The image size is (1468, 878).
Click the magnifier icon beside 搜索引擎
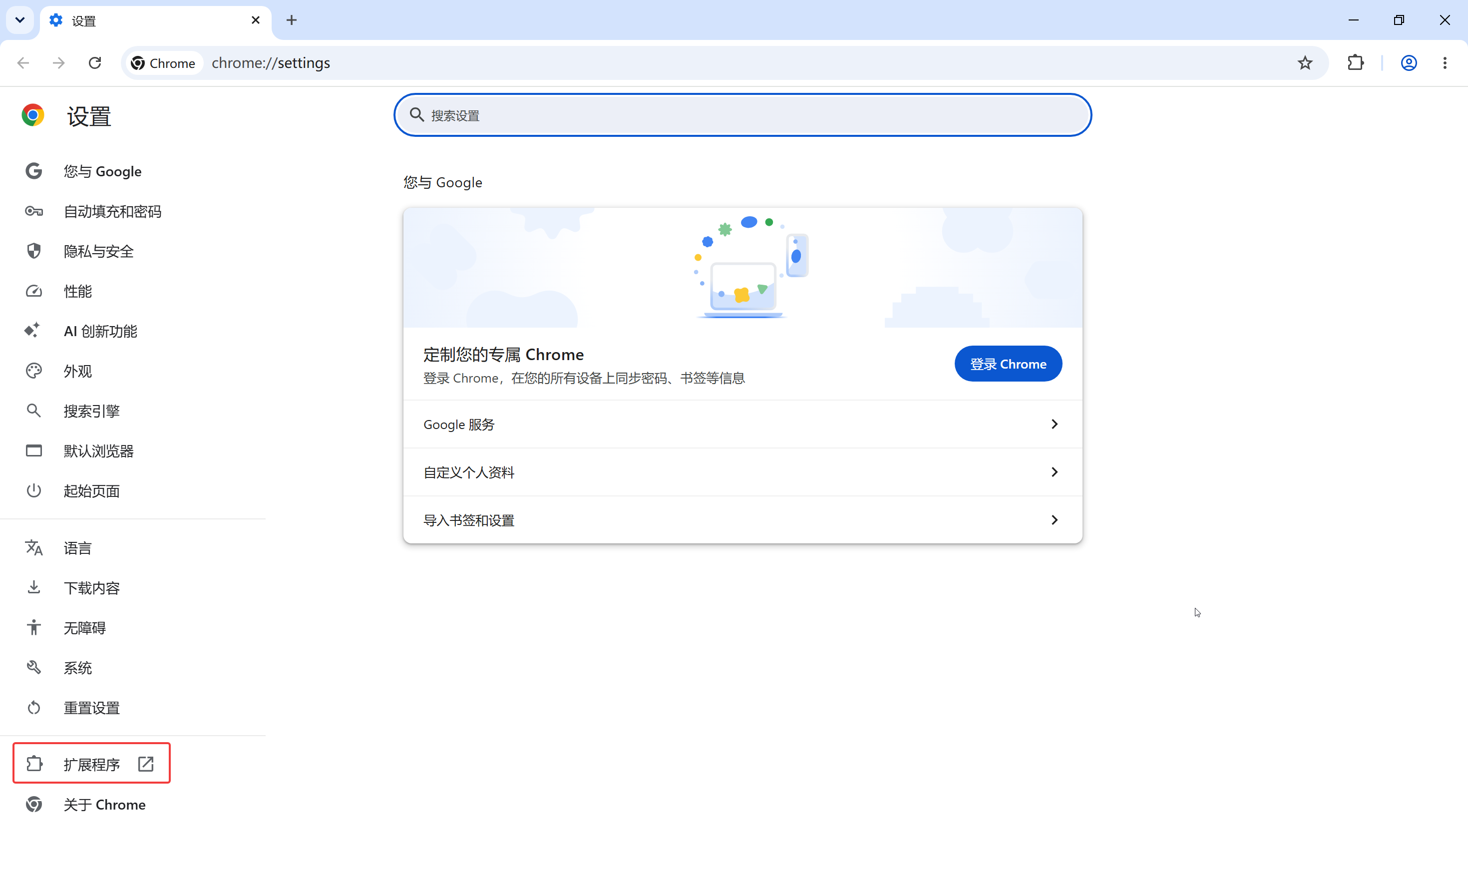click(34, 411)
